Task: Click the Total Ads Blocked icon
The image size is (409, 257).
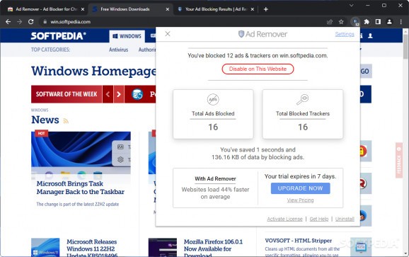Action: click(x=213, y=99)
